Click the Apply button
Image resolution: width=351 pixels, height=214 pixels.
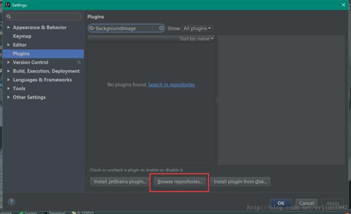point(333,203)
